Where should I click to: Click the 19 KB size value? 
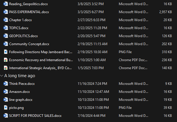(168, 100)
